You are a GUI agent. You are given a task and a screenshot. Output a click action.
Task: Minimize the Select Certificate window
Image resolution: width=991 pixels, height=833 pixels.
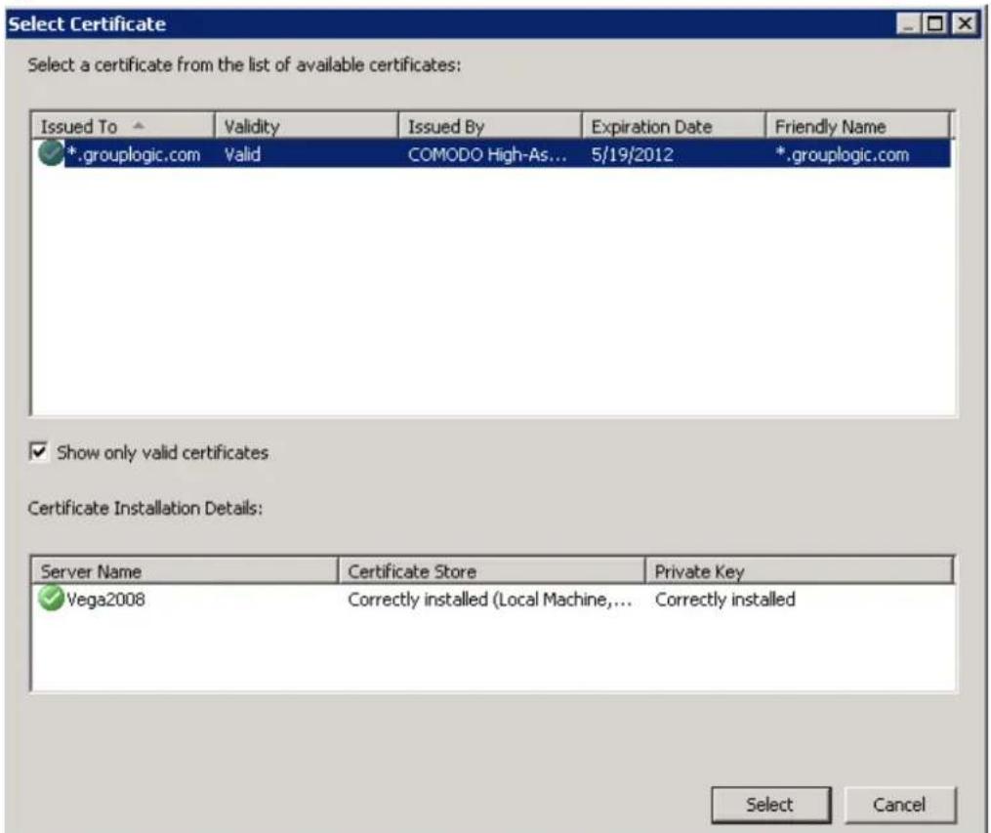tap(908, 24)
